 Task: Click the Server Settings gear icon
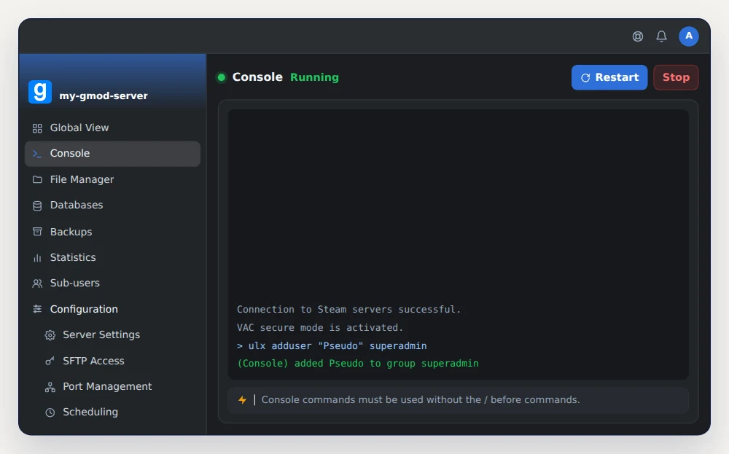coord(50,335)
